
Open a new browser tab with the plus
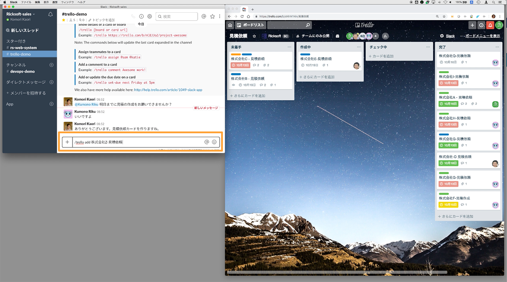point(253,9)
